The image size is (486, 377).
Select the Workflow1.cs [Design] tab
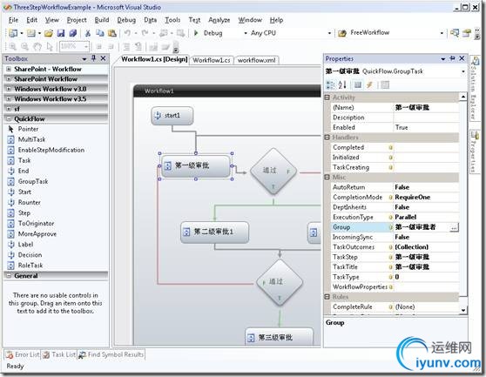(x=154, y=59)
